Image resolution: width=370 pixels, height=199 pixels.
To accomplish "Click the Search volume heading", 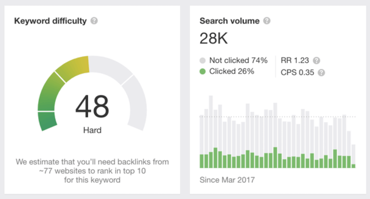I will point(230,20).
